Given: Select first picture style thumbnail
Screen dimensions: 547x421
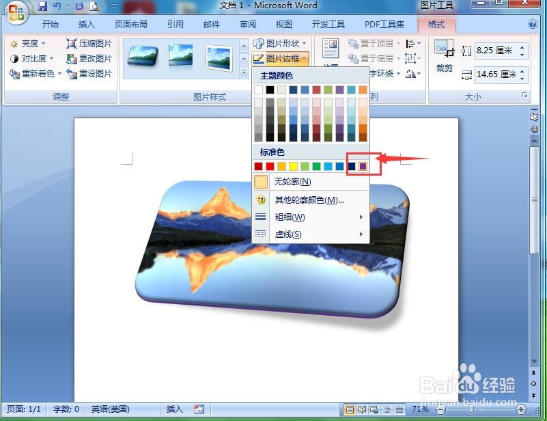Looking at the screenshot, I should pos(143,57).
